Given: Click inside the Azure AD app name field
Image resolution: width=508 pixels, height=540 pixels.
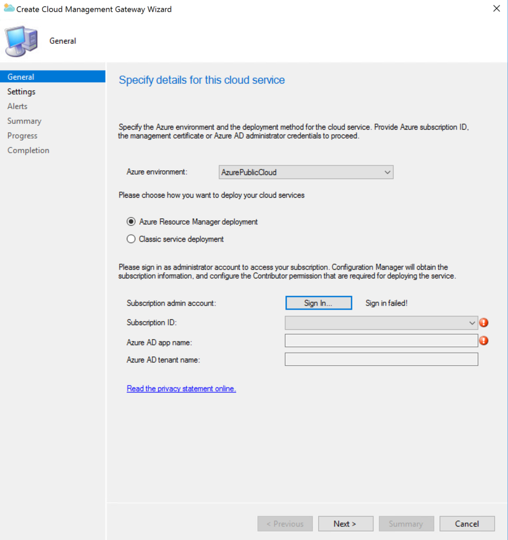Looking at the screenshot, I should click(381, 341).
